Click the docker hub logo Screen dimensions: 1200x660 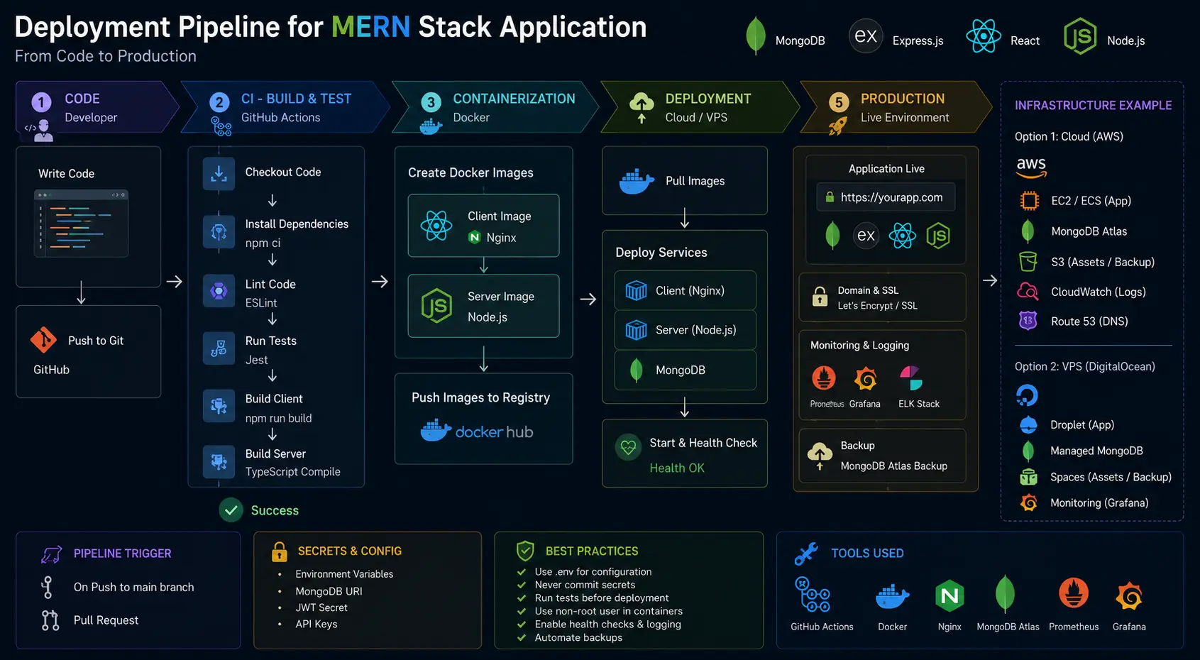point(477,431)
